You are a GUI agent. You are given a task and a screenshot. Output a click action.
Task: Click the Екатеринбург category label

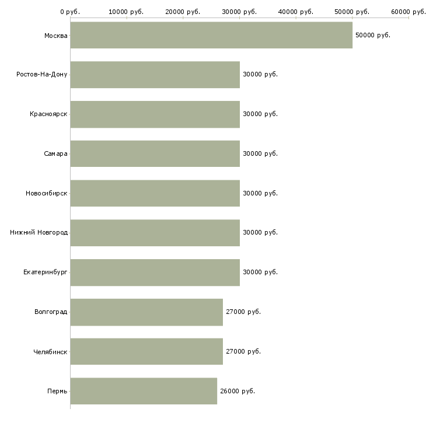(46, 273)
